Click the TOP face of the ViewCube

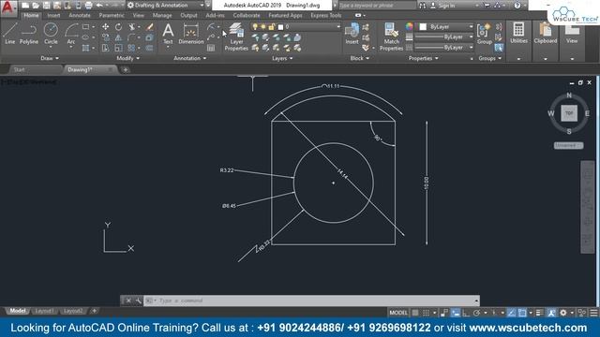[x=569, y=113]
